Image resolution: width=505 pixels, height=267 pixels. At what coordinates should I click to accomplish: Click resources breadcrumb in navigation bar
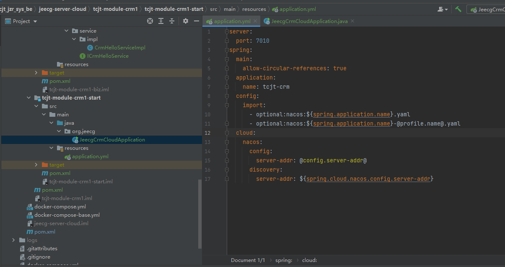(254, 9)
